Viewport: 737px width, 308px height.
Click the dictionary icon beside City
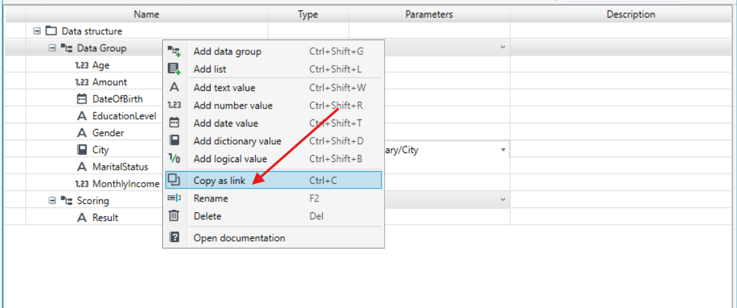(82, 150)
